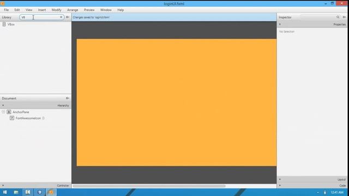Click the FontAwesomeIcon node's question-mark icon

pos(12,118)
